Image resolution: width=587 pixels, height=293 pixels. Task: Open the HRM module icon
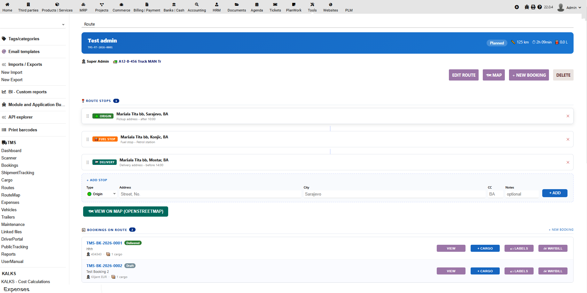point(217,4)
